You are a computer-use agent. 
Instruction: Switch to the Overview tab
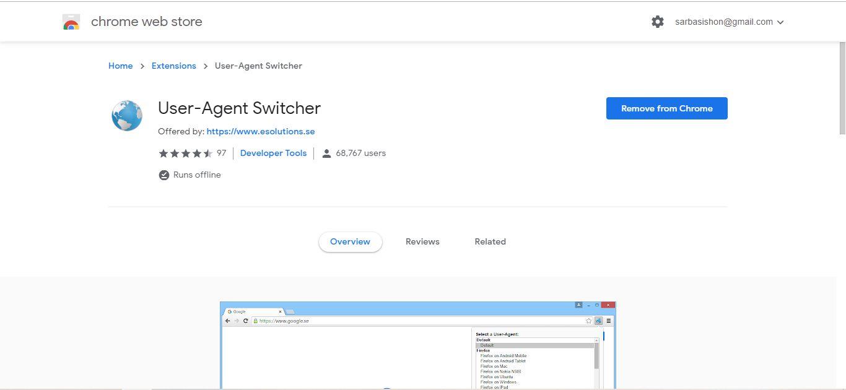click(x=351, y=242)
